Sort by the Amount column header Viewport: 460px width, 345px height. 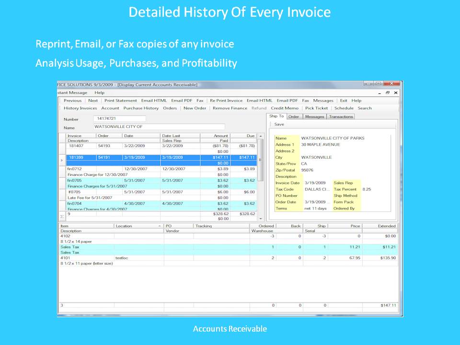215,136
